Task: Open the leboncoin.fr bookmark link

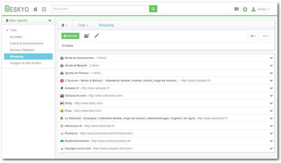Action: [73, 126]
